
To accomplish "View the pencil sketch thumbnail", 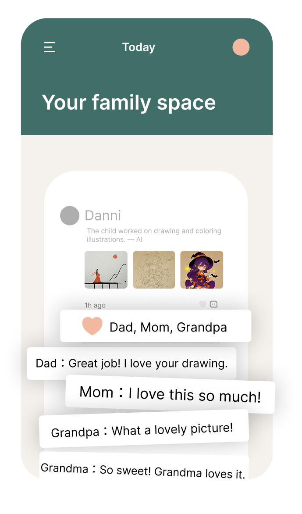I will click(x=154, y=270).
